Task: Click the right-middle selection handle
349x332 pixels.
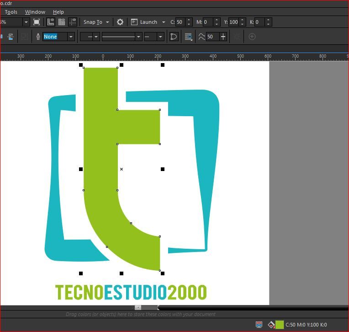Action: pyautogui.click(x=163, y=169)
